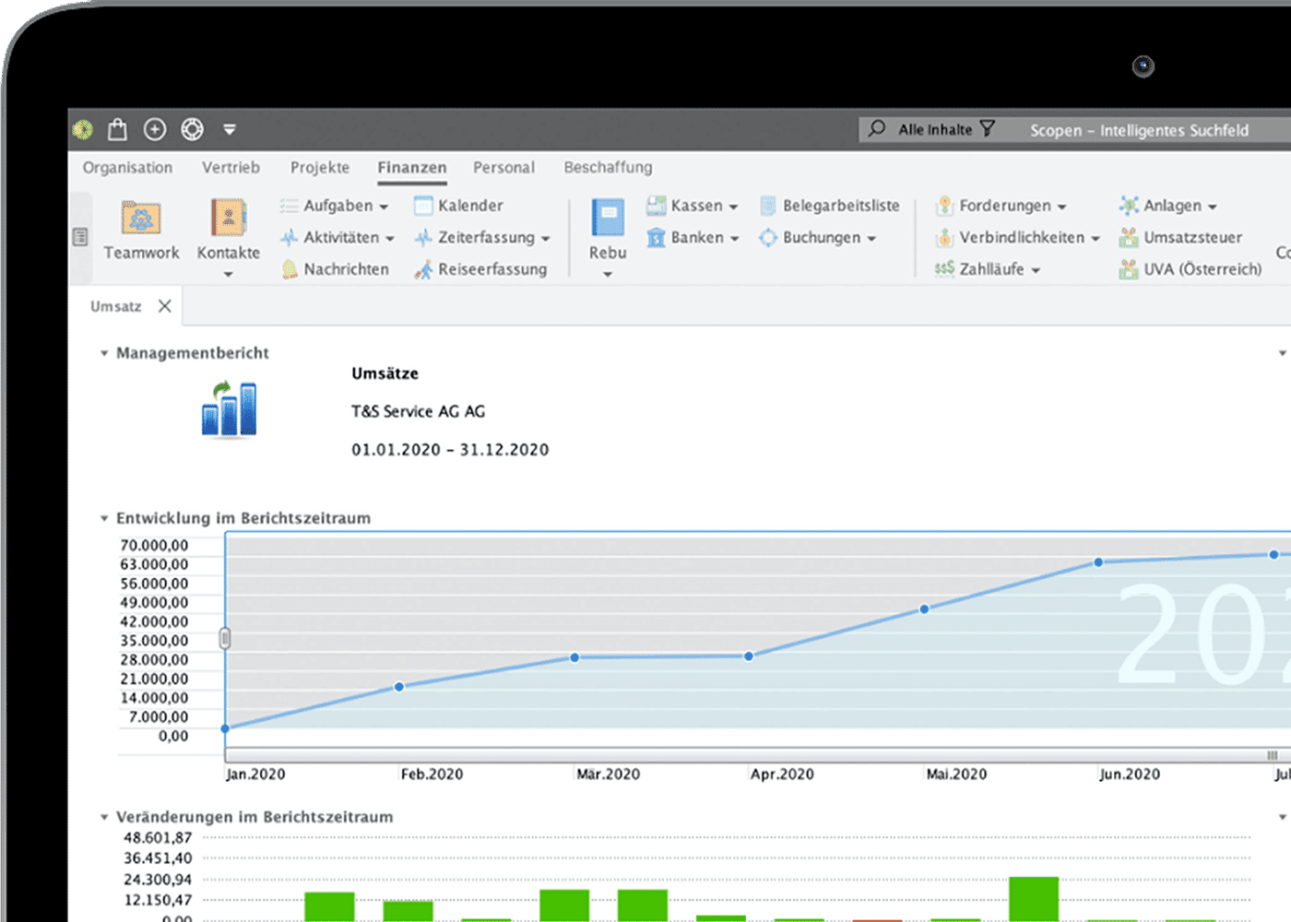1291x922 pixels.
Task: Switch to the Beschaffung tab
Action: [608, 167]
